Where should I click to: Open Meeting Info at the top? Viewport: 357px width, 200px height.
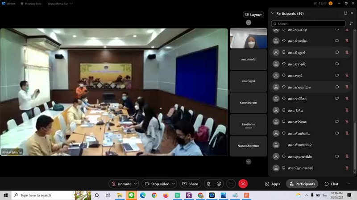point(31,4)
